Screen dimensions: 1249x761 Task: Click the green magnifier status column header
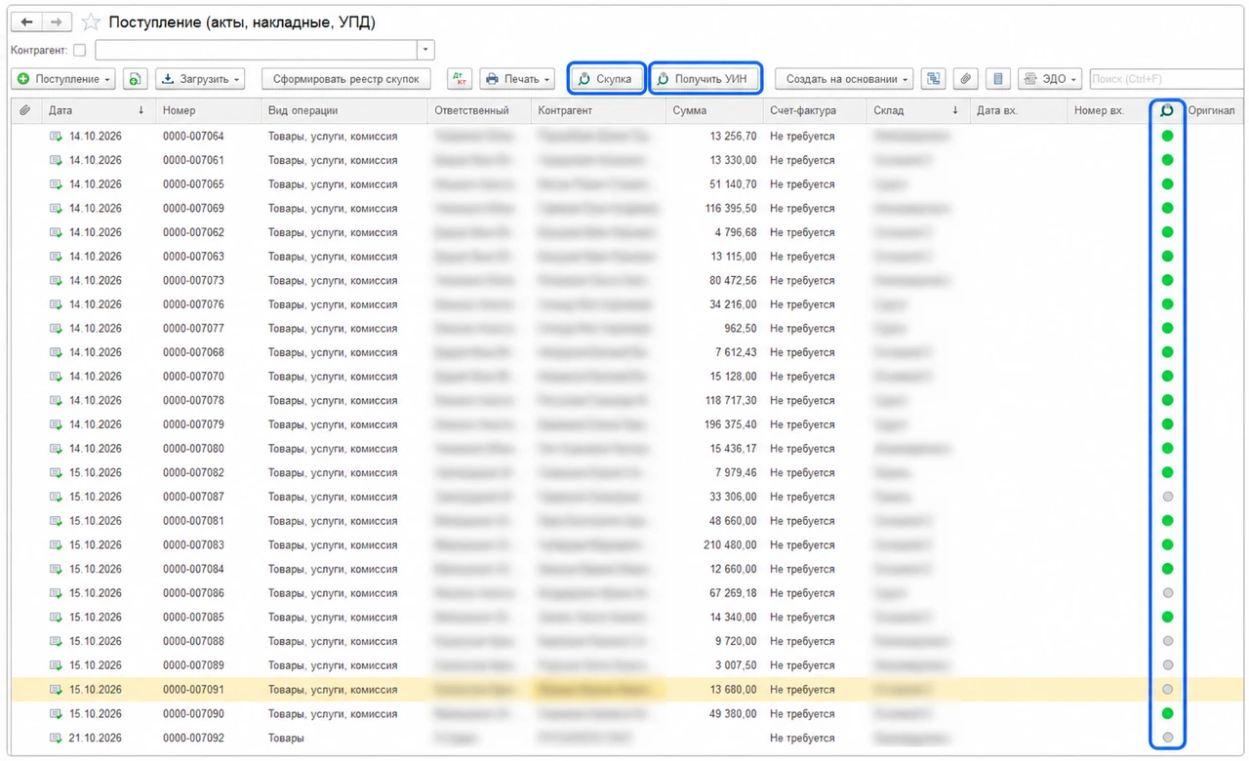pos(1167,111)
